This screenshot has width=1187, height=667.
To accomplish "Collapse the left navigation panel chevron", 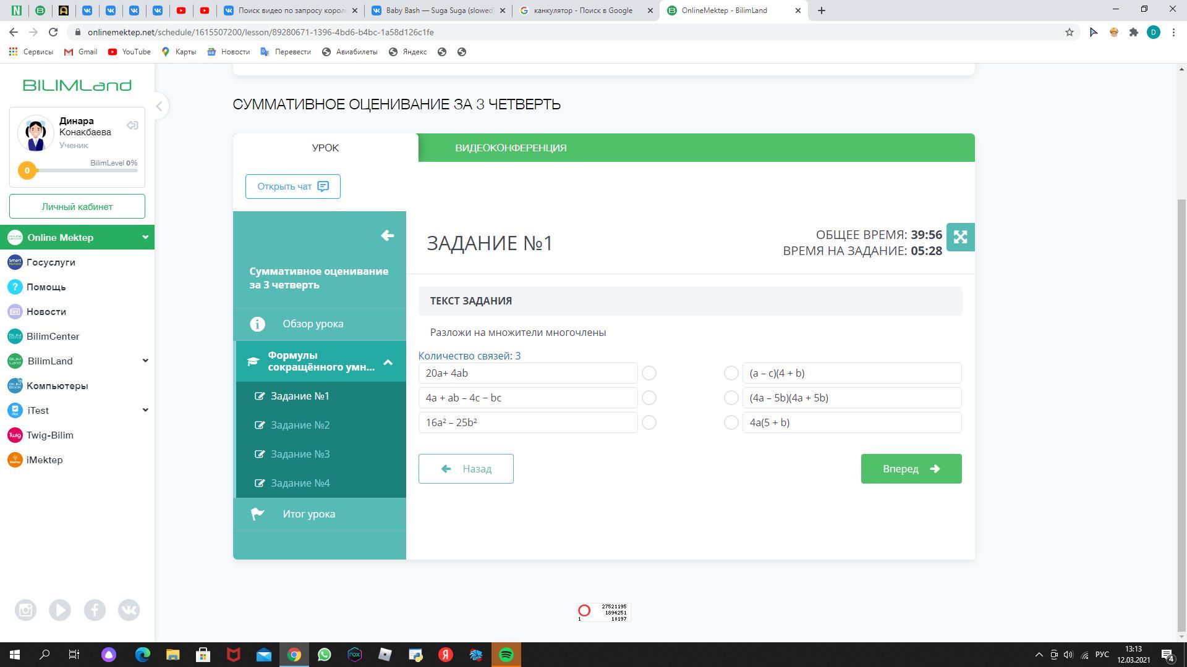I will [159, 106].
